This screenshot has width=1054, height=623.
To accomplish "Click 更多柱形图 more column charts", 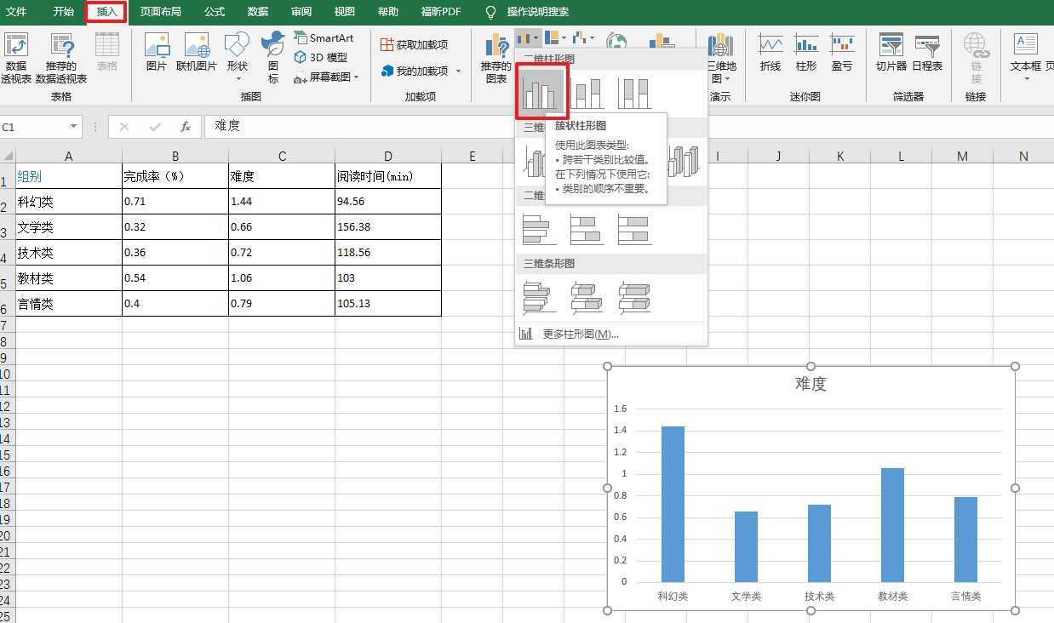I will click(x=579, y=334).
